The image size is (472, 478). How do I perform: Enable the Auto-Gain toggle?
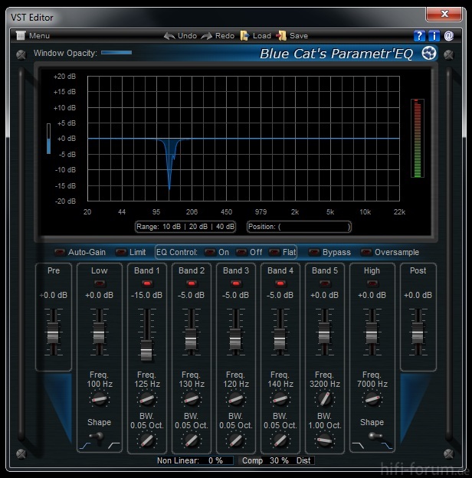pyautogui.click(x=60, y=253)
